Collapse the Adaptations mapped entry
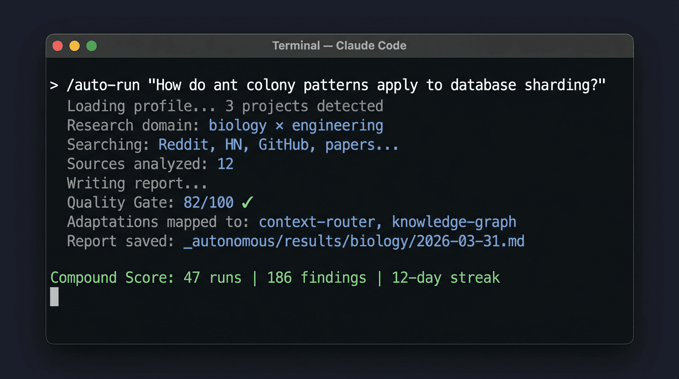 pos(291,222)
